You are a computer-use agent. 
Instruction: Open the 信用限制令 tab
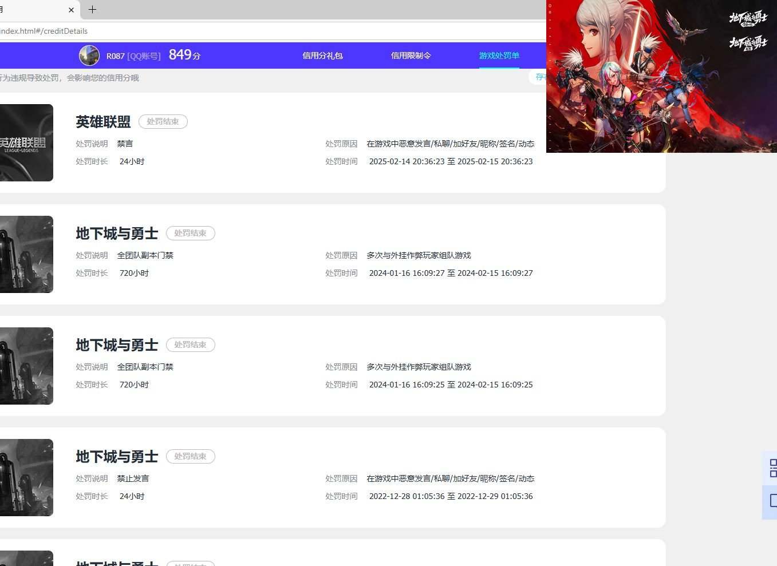pos(411,56)
